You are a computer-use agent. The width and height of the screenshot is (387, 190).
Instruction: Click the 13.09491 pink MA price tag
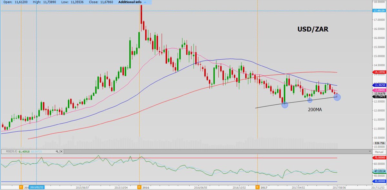379,90
